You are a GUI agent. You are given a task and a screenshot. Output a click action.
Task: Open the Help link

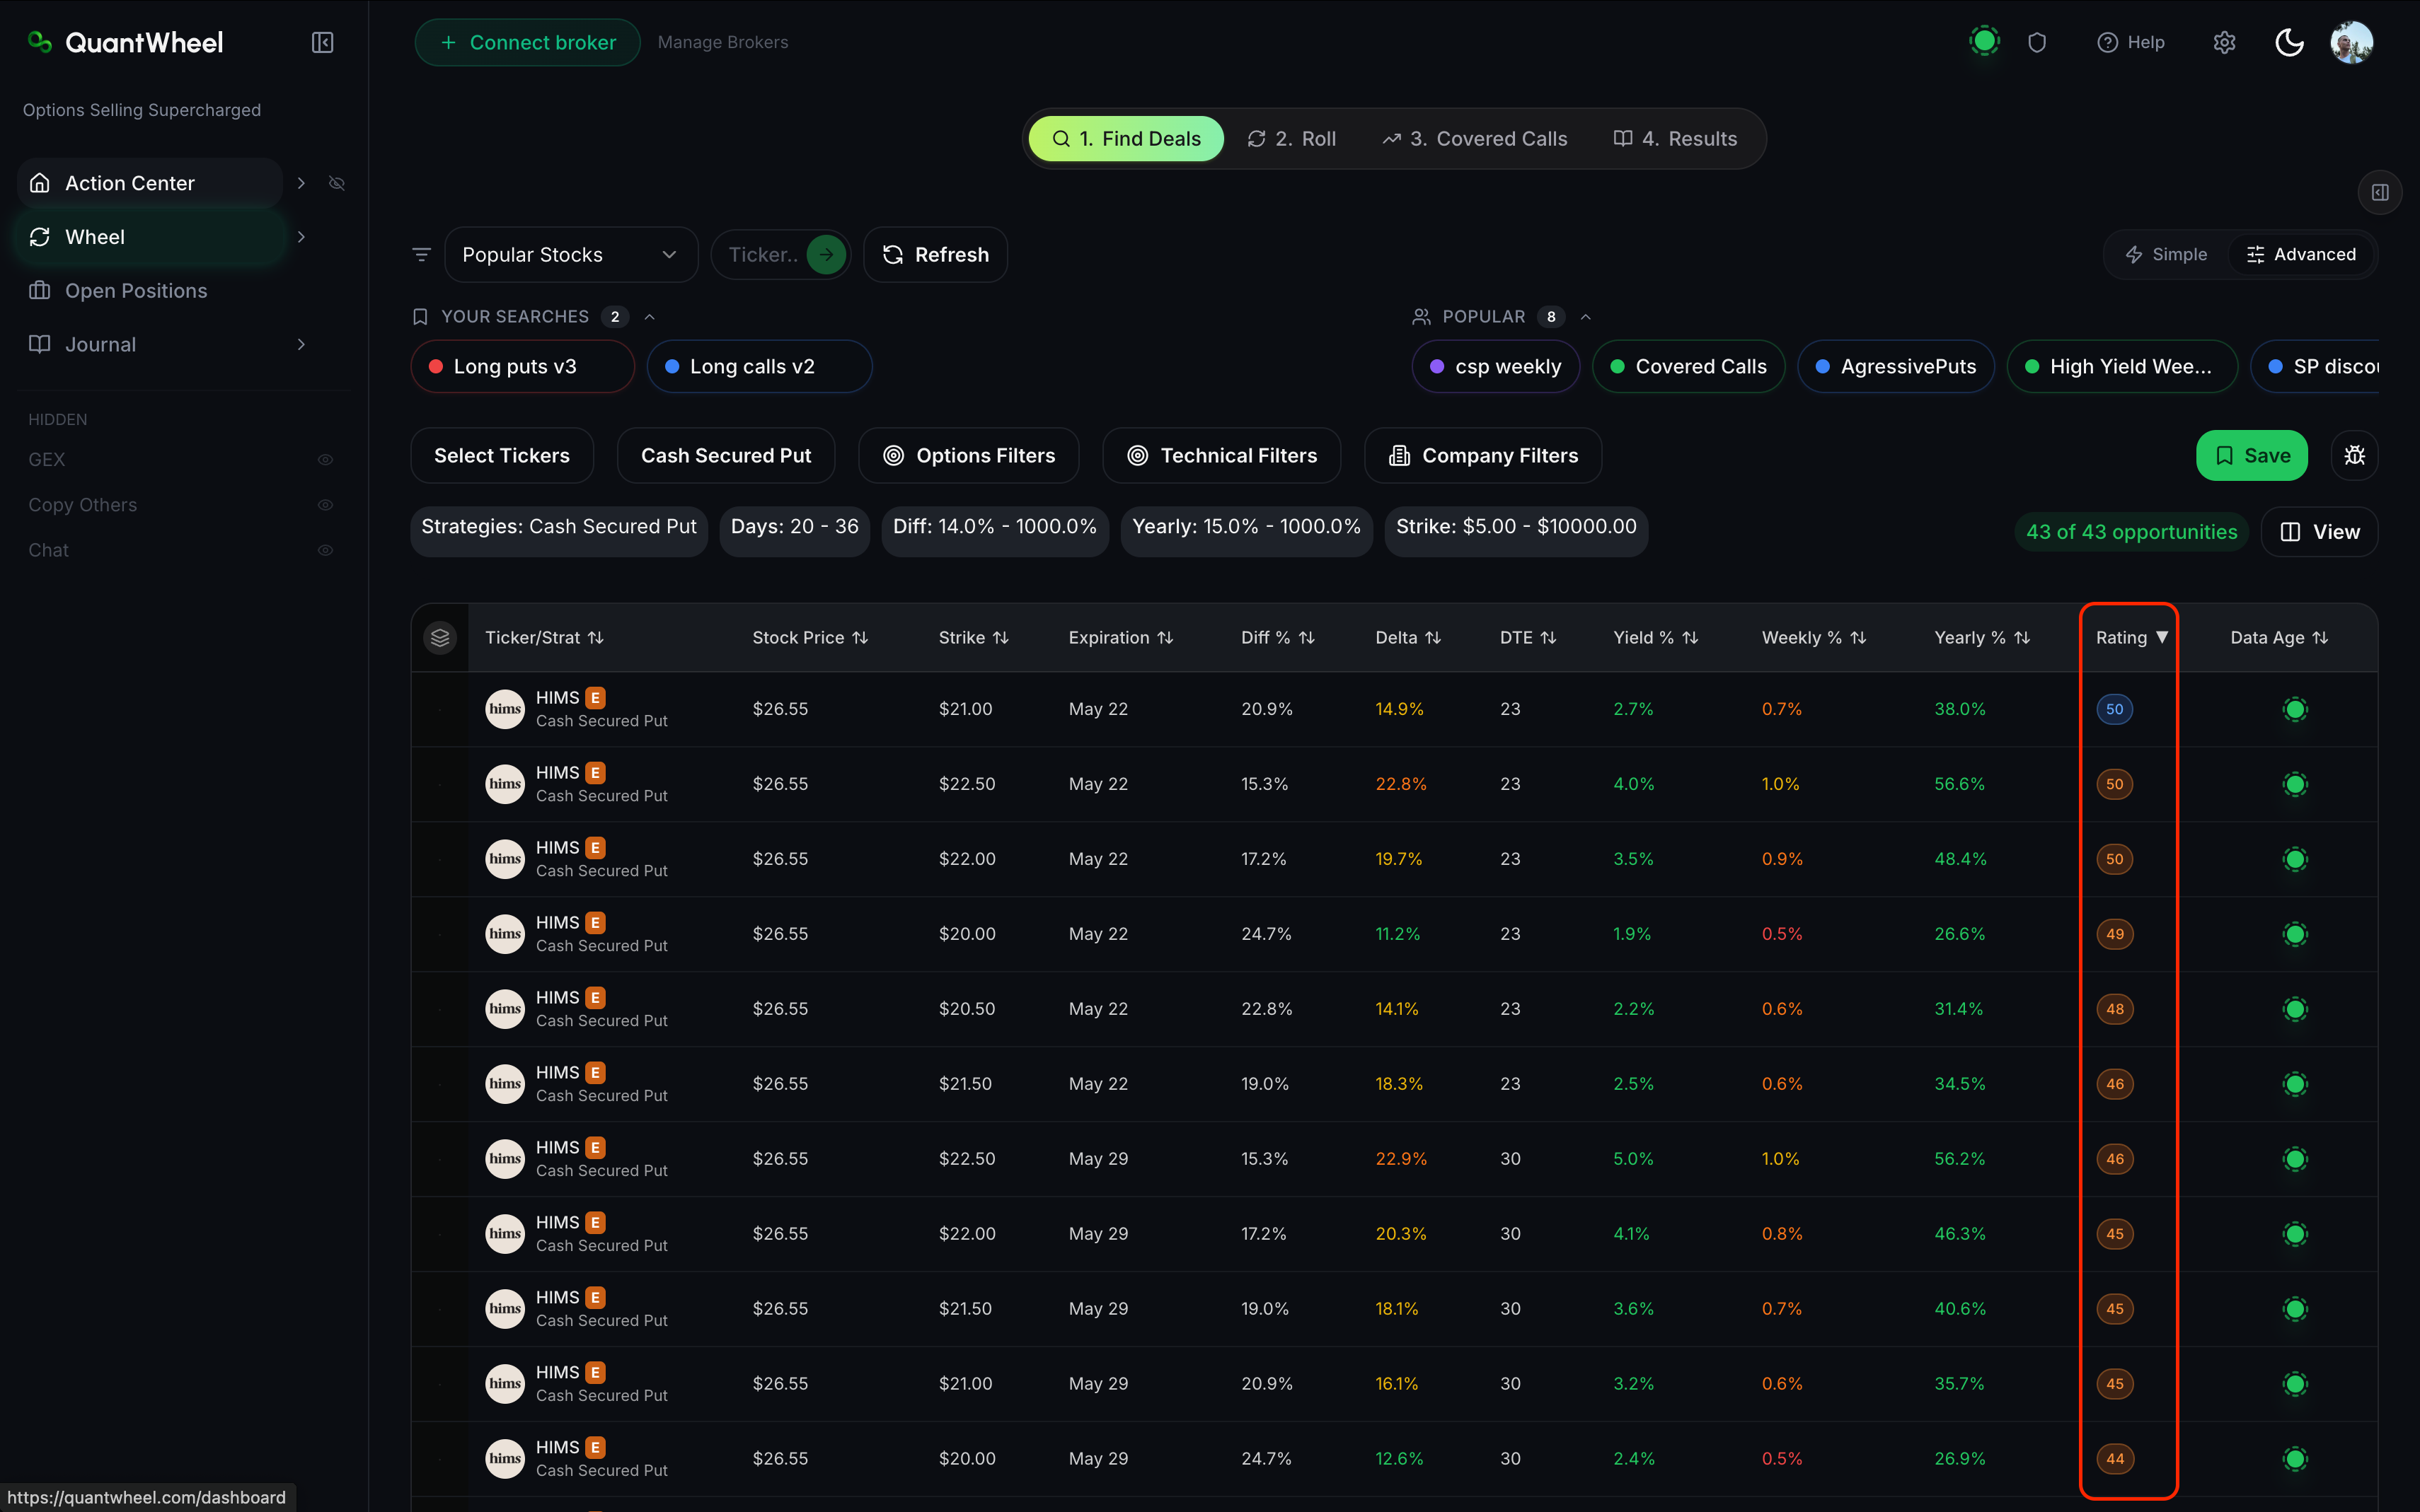2131,42
